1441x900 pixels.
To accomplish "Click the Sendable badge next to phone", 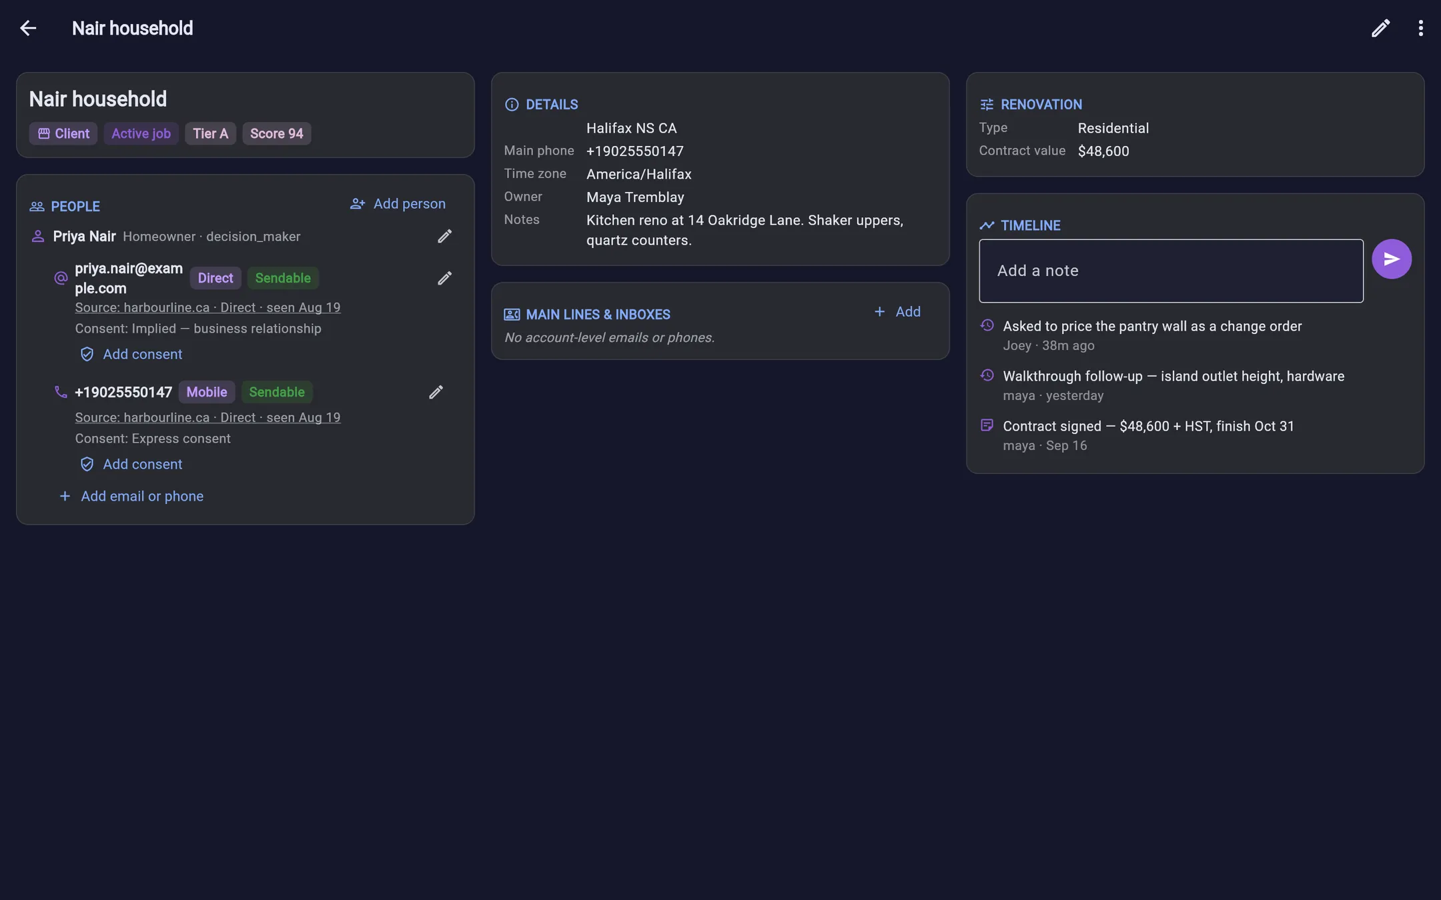I will pyautogui.click(x=277, y=393).
